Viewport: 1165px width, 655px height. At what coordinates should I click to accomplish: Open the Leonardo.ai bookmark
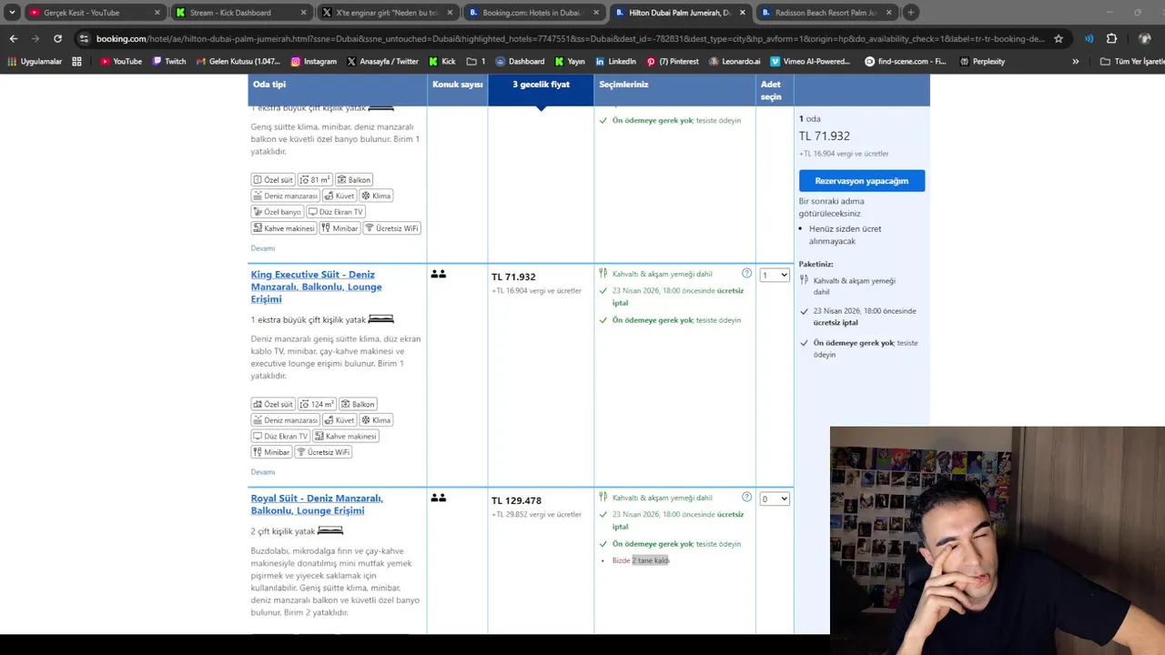[x=734, y=61]
